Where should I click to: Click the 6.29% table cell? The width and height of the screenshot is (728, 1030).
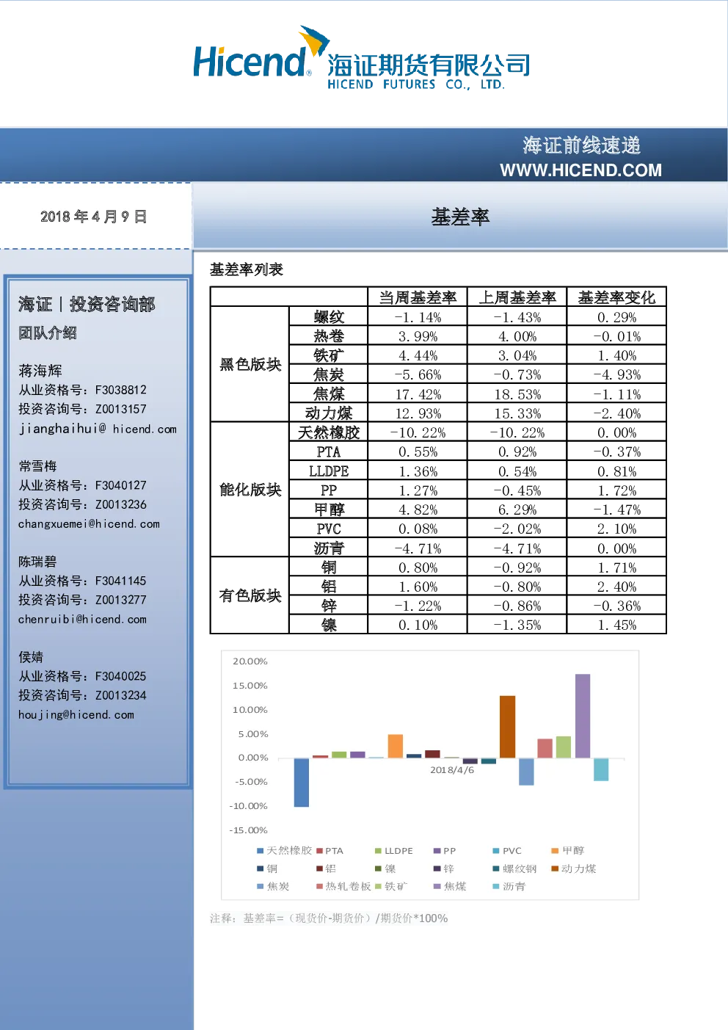pos(517,509)
